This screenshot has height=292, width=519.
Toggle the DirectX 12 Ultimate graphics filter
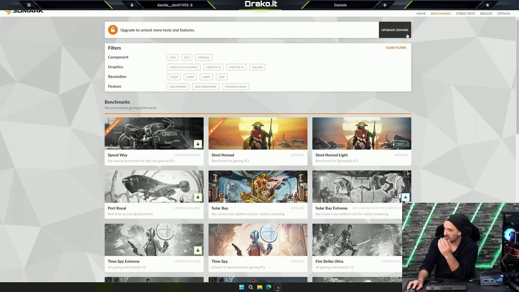click(184, 67)
